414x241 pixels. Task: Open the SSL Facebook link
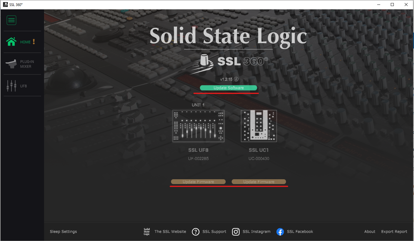coord(300,231)
